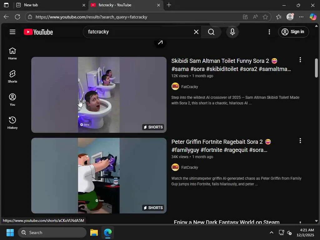
Task: Open the Copilot sidebar icon
Action: 313,17
